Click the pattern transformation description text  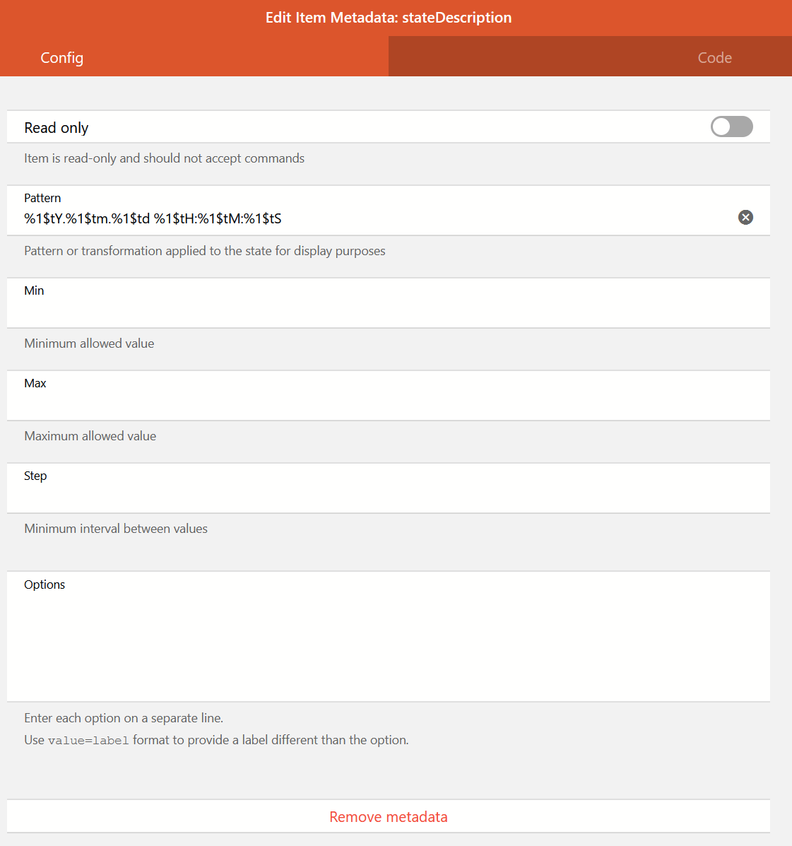[x=204, y=251]
